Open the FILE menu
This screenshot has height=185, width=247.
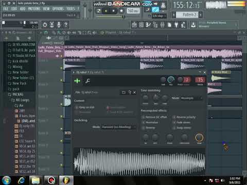point(6,9)
